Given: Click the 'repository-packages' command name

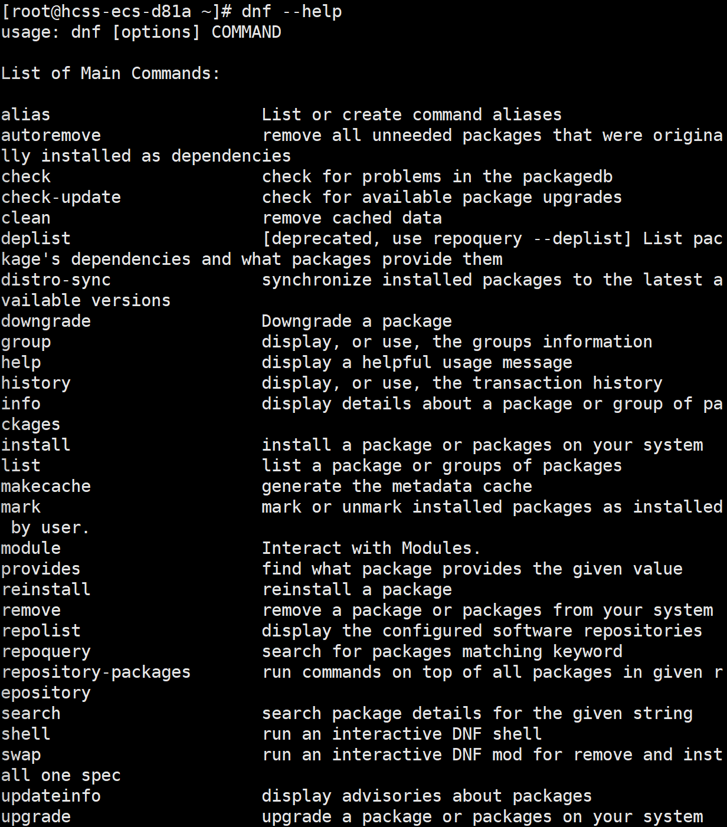Looking at the screenshot, I should (x=96, y=672).
